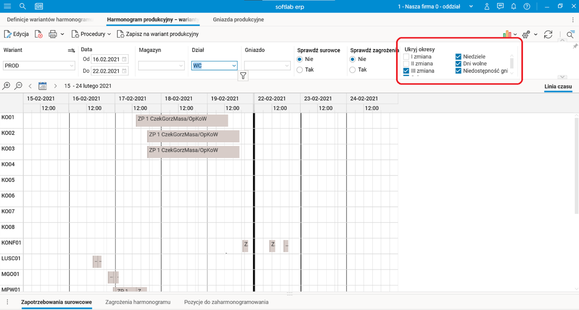This screenshot has width=579, height=310.
Task: Open the three-dot menu in the tab bar
Action: click(x=573, y=20)
